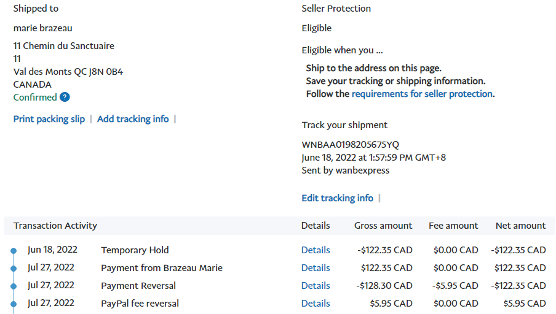Click Add tracking info link
This screenshot has height=314, width=556.
pos(133,119)
